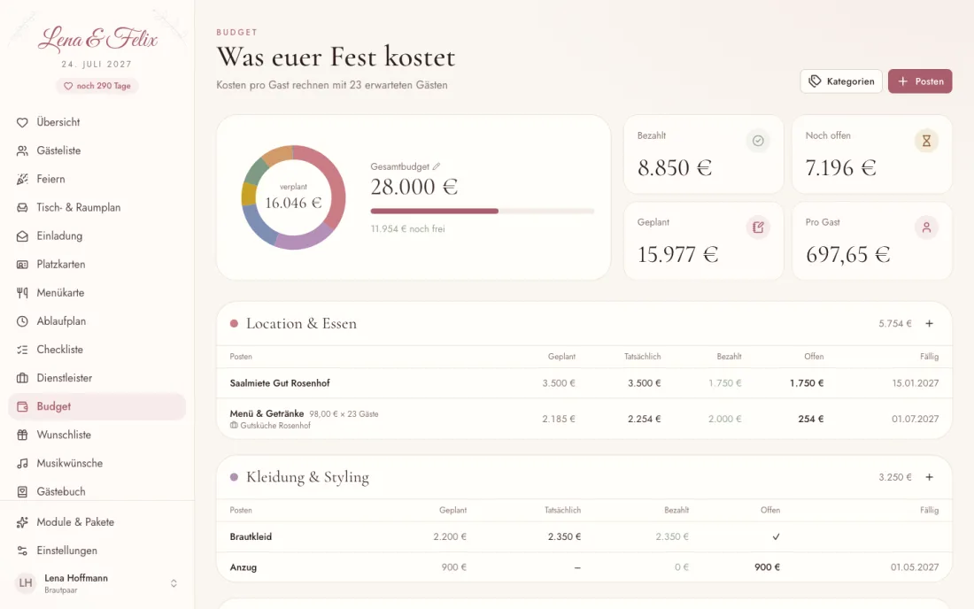Open the Kategorien button
This screenshot has height=609, width=974.
(x=841, y=81)
